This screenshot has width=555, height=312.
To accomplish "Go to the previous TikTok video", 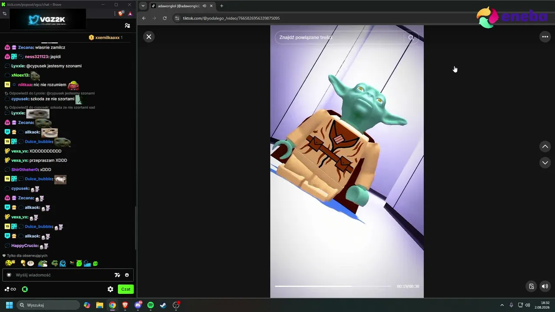I will (x=545, y=146).
